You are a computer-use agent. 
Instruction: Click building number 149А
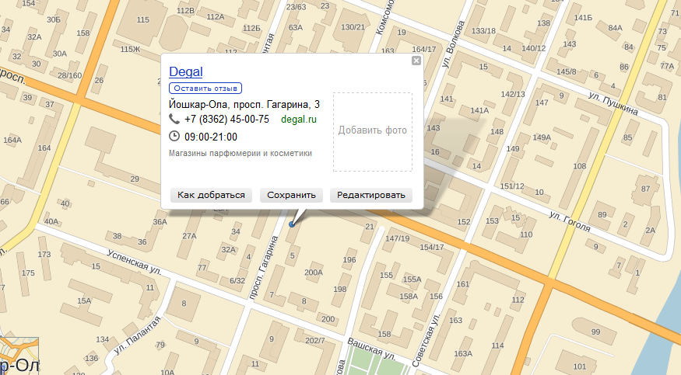click(x=542, y=137)
